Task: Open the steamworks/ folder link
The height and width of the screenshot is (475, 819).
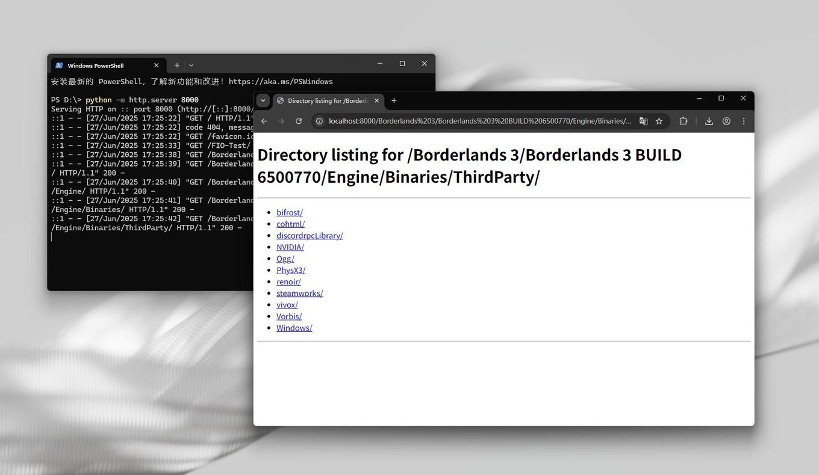Action: click(299, 293)
